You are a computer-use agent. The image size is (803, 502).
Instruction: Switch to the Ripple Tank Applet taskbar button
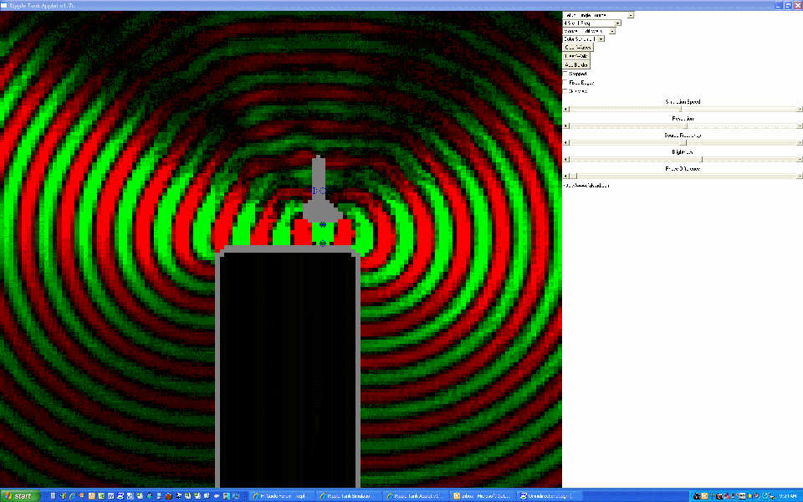click(x=416, y=496)
